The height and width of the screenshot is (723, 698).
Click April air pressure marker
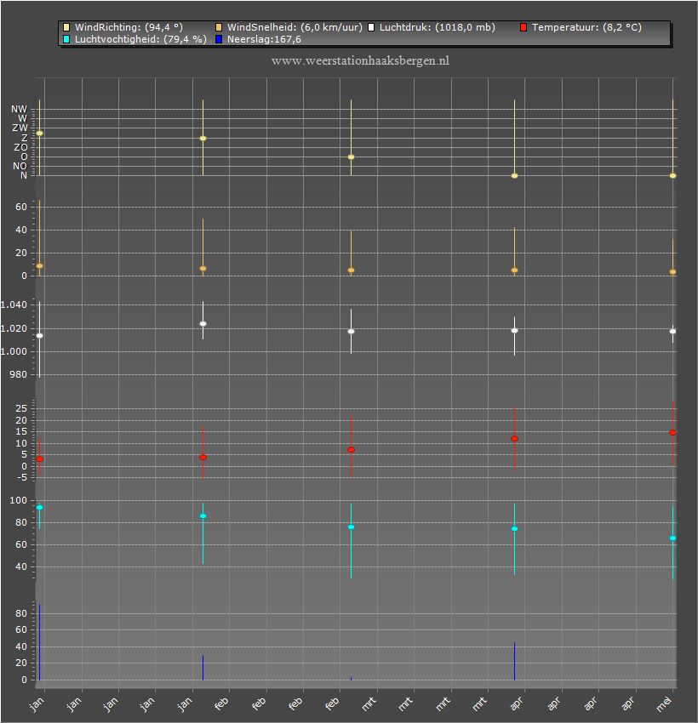pos(514,331)
